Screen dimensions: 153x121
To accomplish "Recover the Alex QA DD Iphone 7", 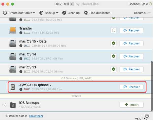I will [x=131, y=87].
